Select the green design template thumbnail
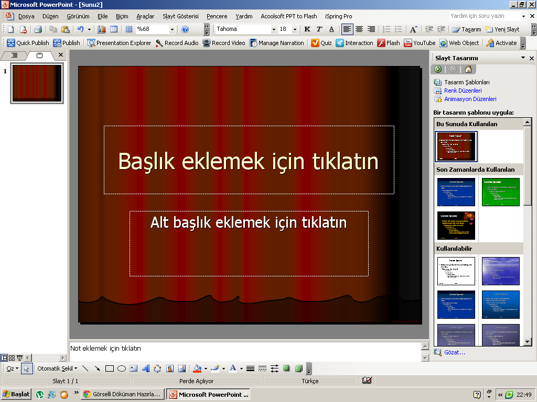 pos(500,192)
